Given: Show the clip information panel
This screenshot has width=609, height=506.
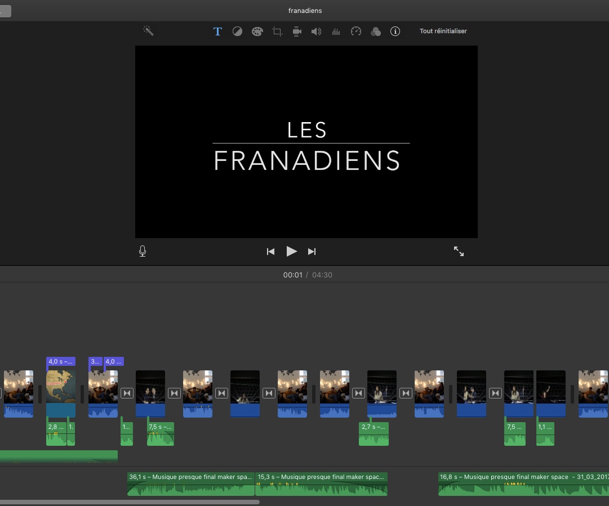Looking at the screenshot, I should tap(395, 31).
